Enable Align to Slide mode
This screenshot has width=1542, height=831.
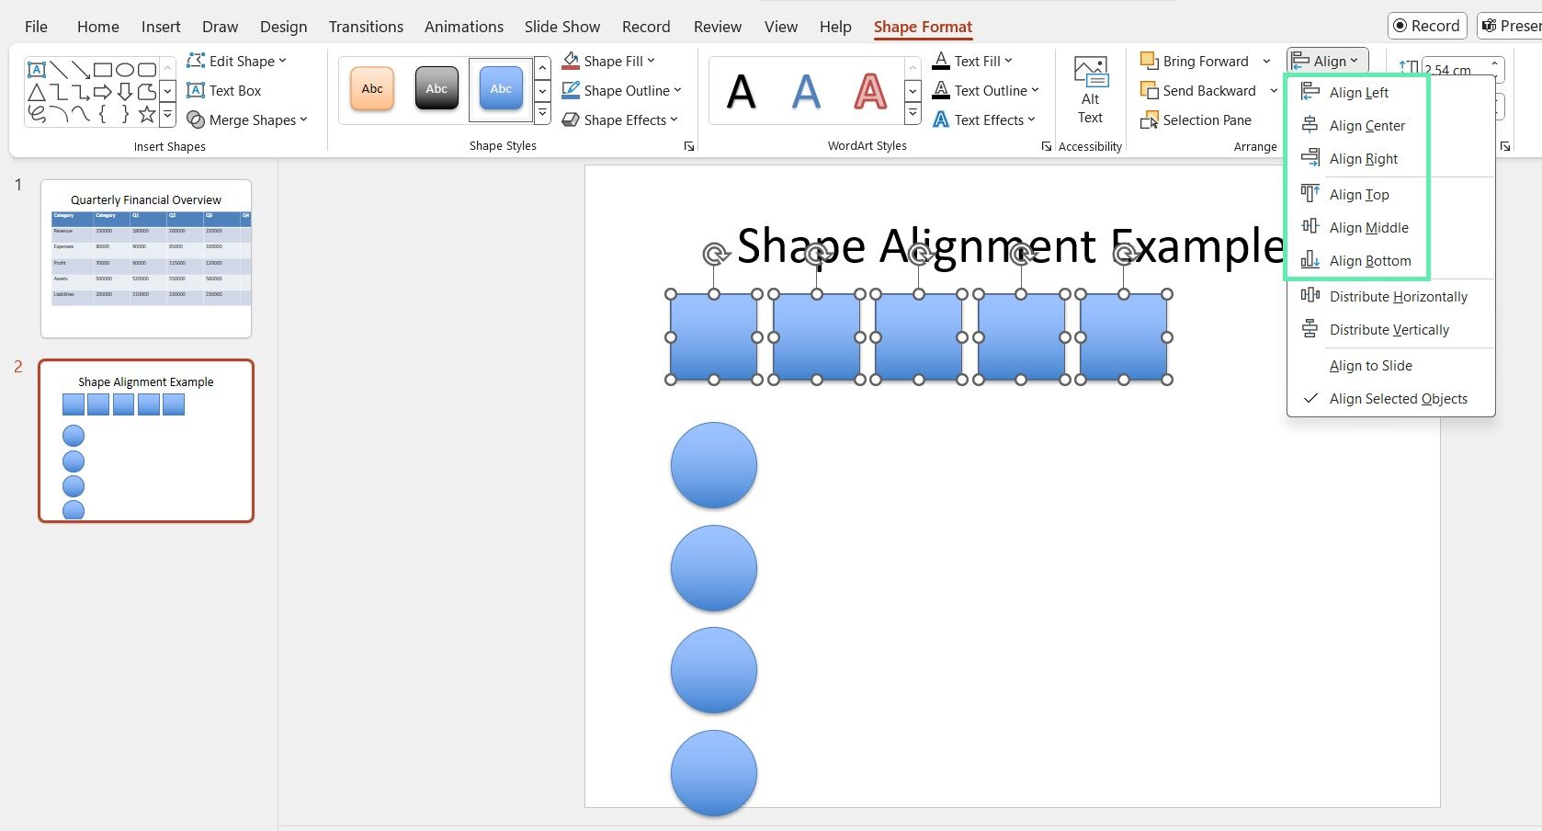tap(1370, 365)
